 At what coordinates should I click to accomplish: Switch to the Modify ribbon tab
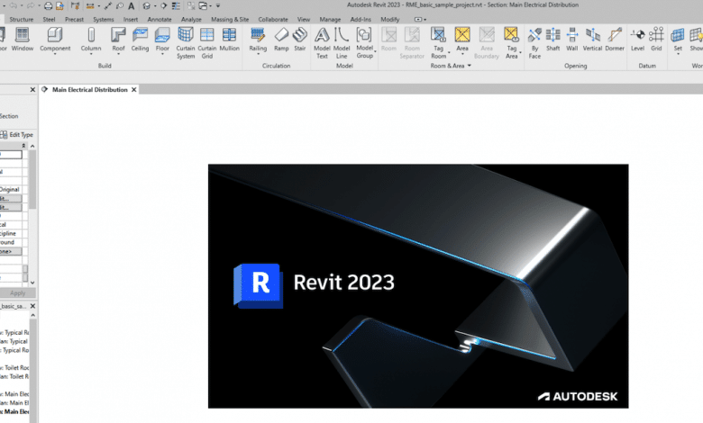pyautogui.click(x=389, y=19)
